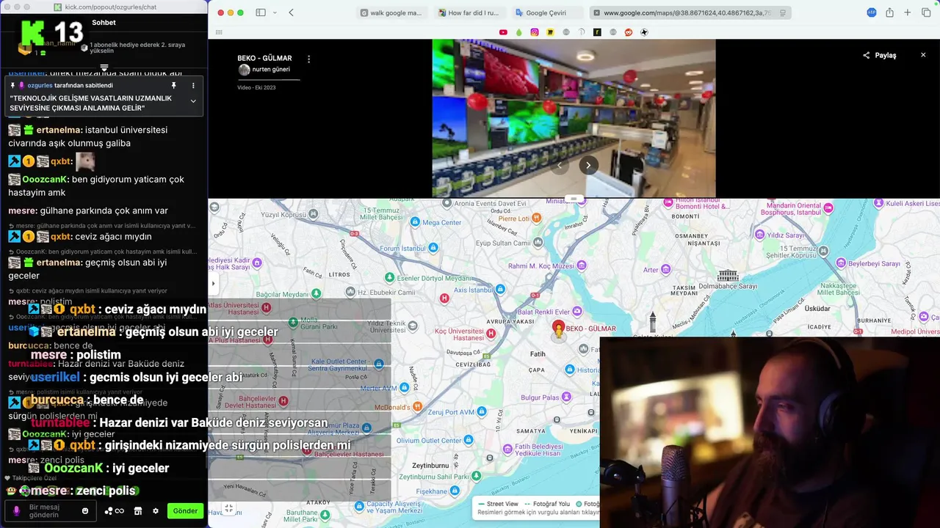Viewport: 940px width, 528px height.
Task: Click the McDonald's map pin
Action: pos(418,406)
